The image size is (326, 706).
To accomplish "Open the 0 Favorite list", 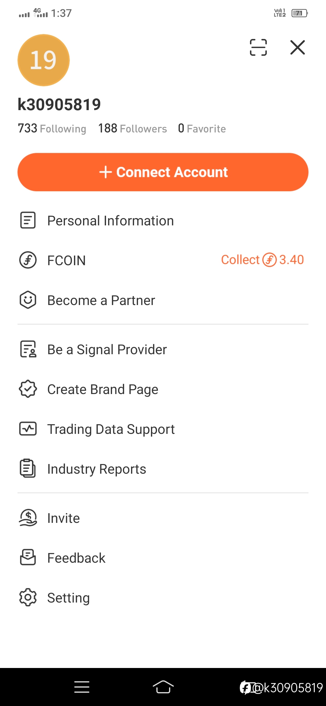I will coord(202,129).
